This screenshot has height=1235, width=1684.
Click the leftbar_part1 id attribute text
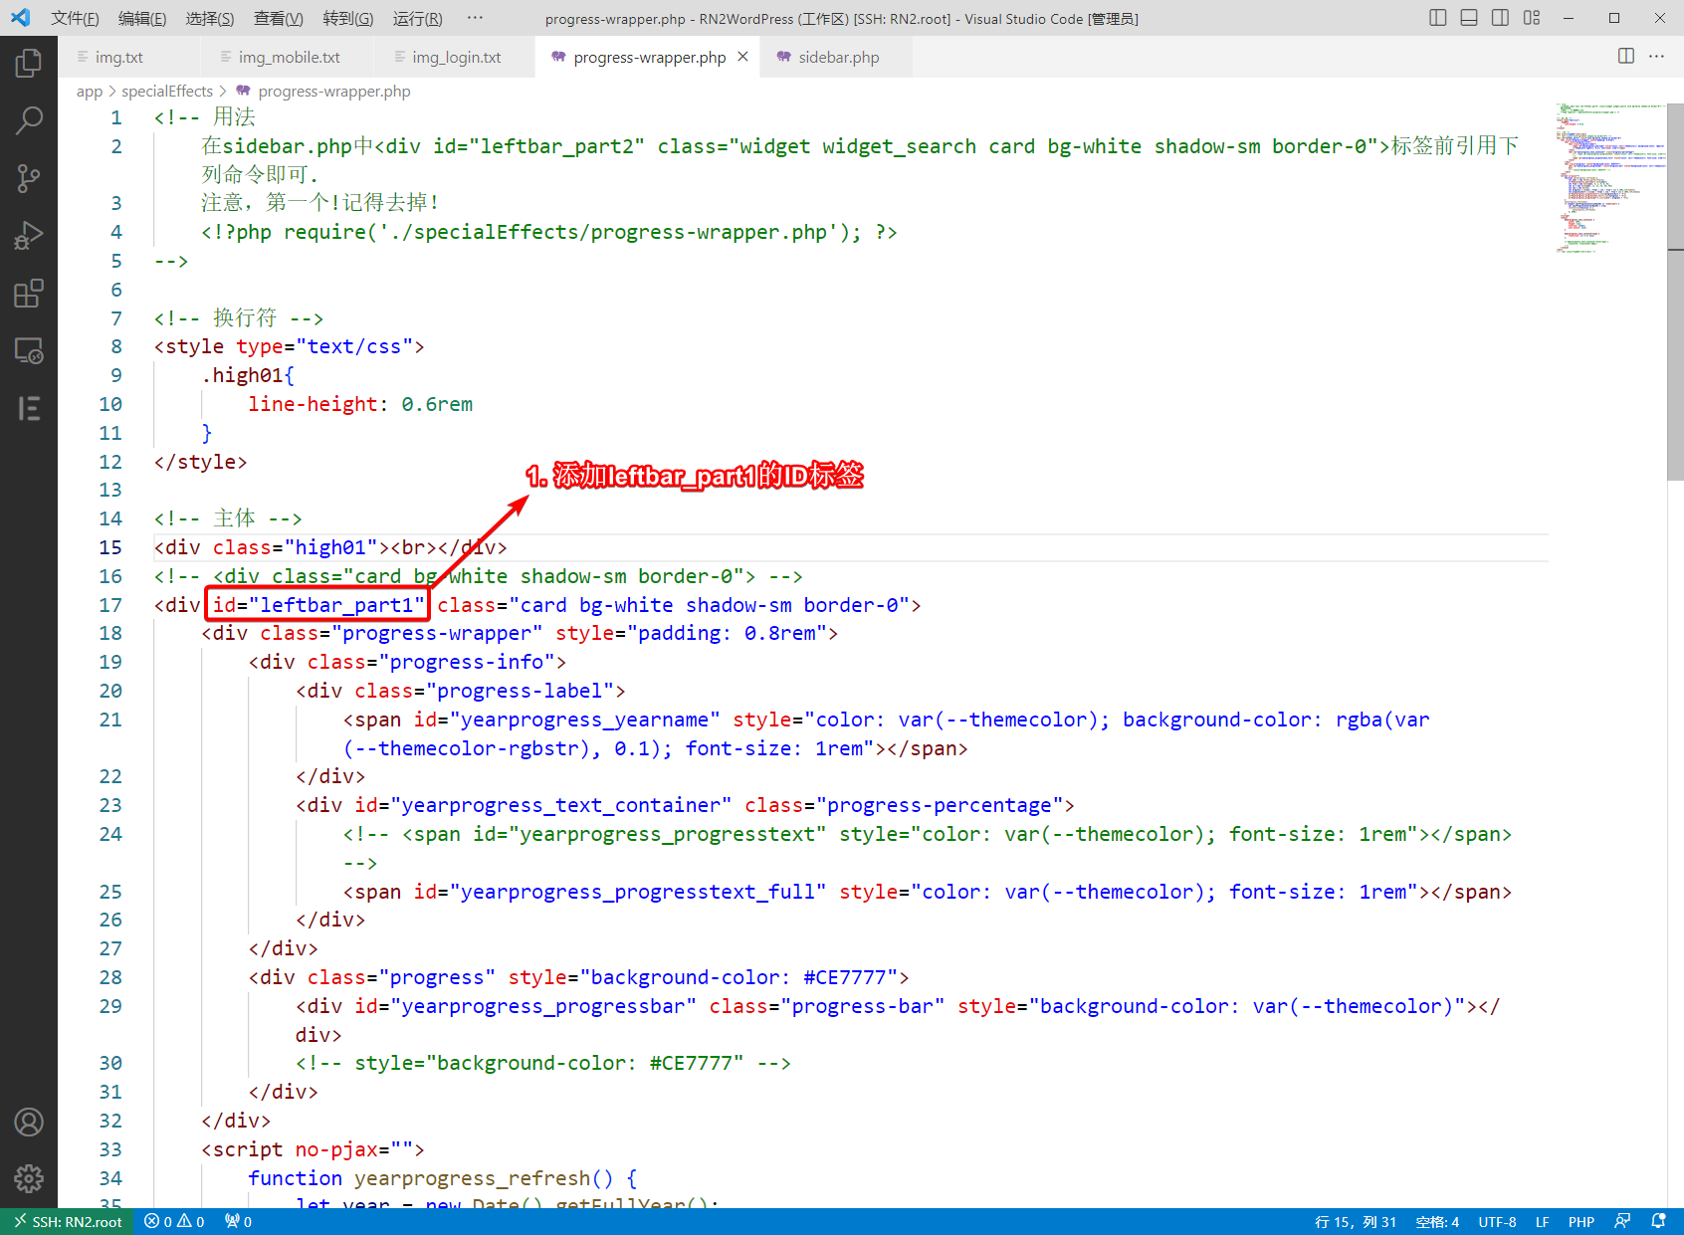tap(318, 605)
